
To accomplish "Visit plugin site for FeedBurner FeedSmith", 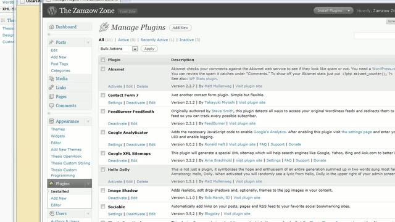I will (x=242, y=123).
